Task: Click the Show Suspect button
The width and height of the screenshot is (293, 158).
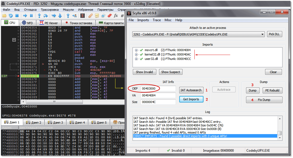Action: (171, 72)
